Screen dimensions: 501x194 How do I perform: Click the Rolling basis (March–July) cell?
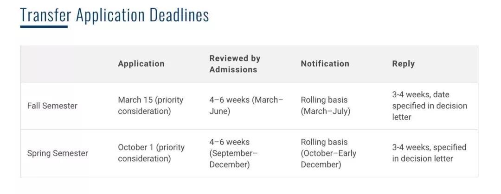pos(325,106)
